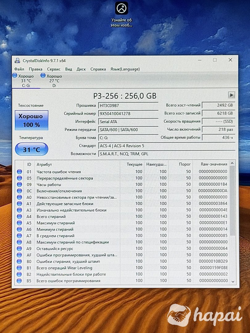Screen dimensions: 250x333
Task: Click the serial number field 9X50410041278
Action: [x=128, y=113]
